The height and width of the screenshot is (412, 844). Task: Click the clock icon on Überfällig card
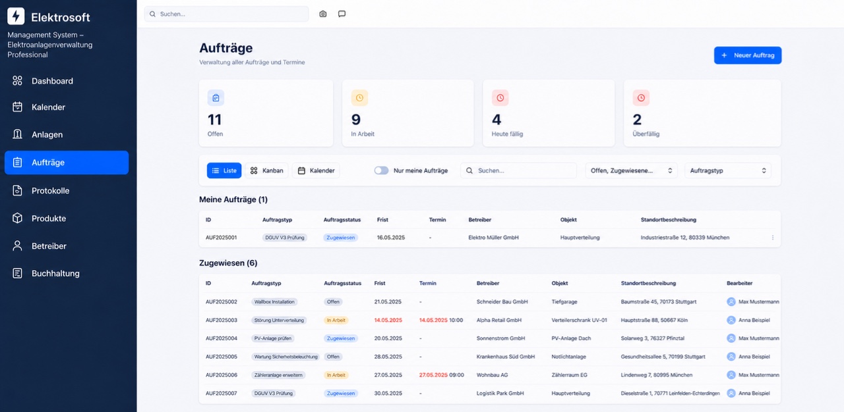point(641,98)
